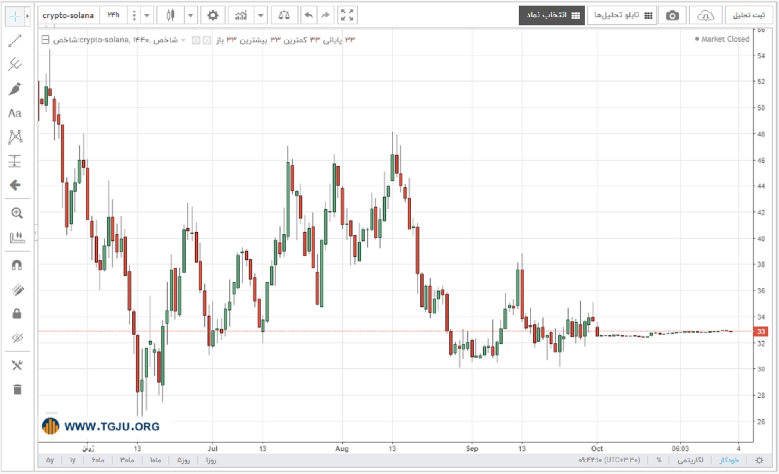Screen dimensions: 779x474
Task: Toggle hide all drawings eye icon
Action: click(x=17, y=338)
